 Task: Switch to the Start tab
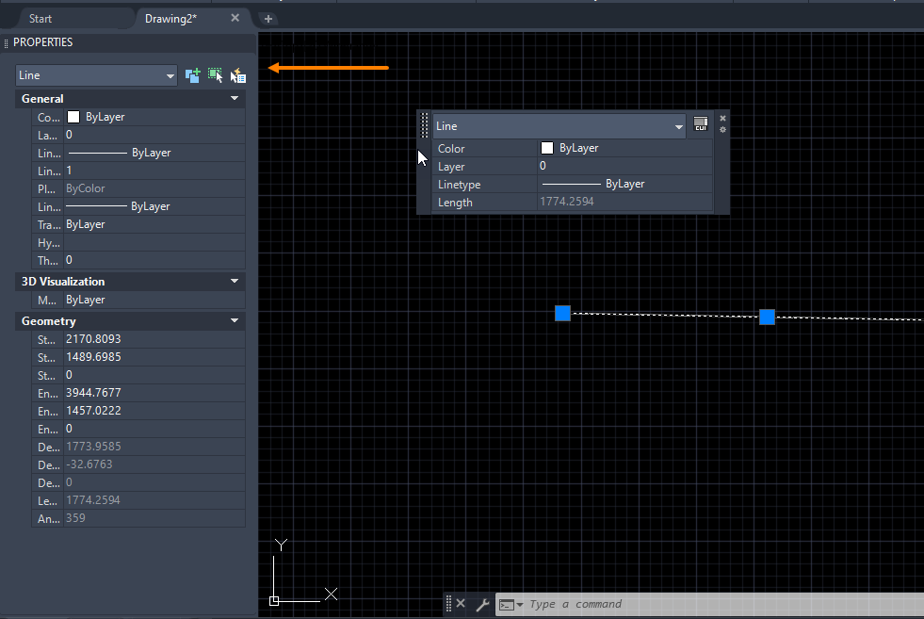click(41, 19)
